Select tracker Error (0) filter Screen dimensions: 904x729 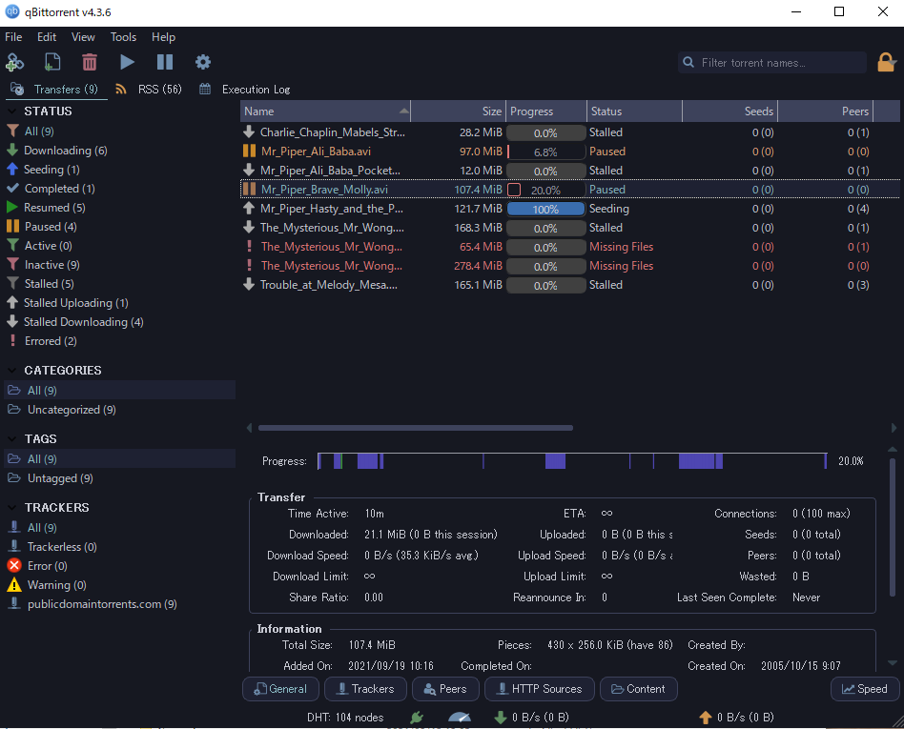[37, 566]
